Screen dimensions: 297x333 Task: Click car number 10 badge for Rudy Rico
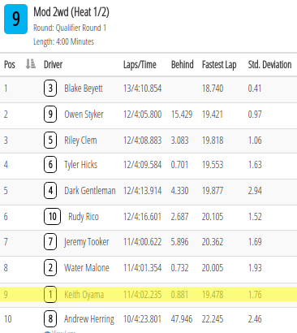click(52, 217)
